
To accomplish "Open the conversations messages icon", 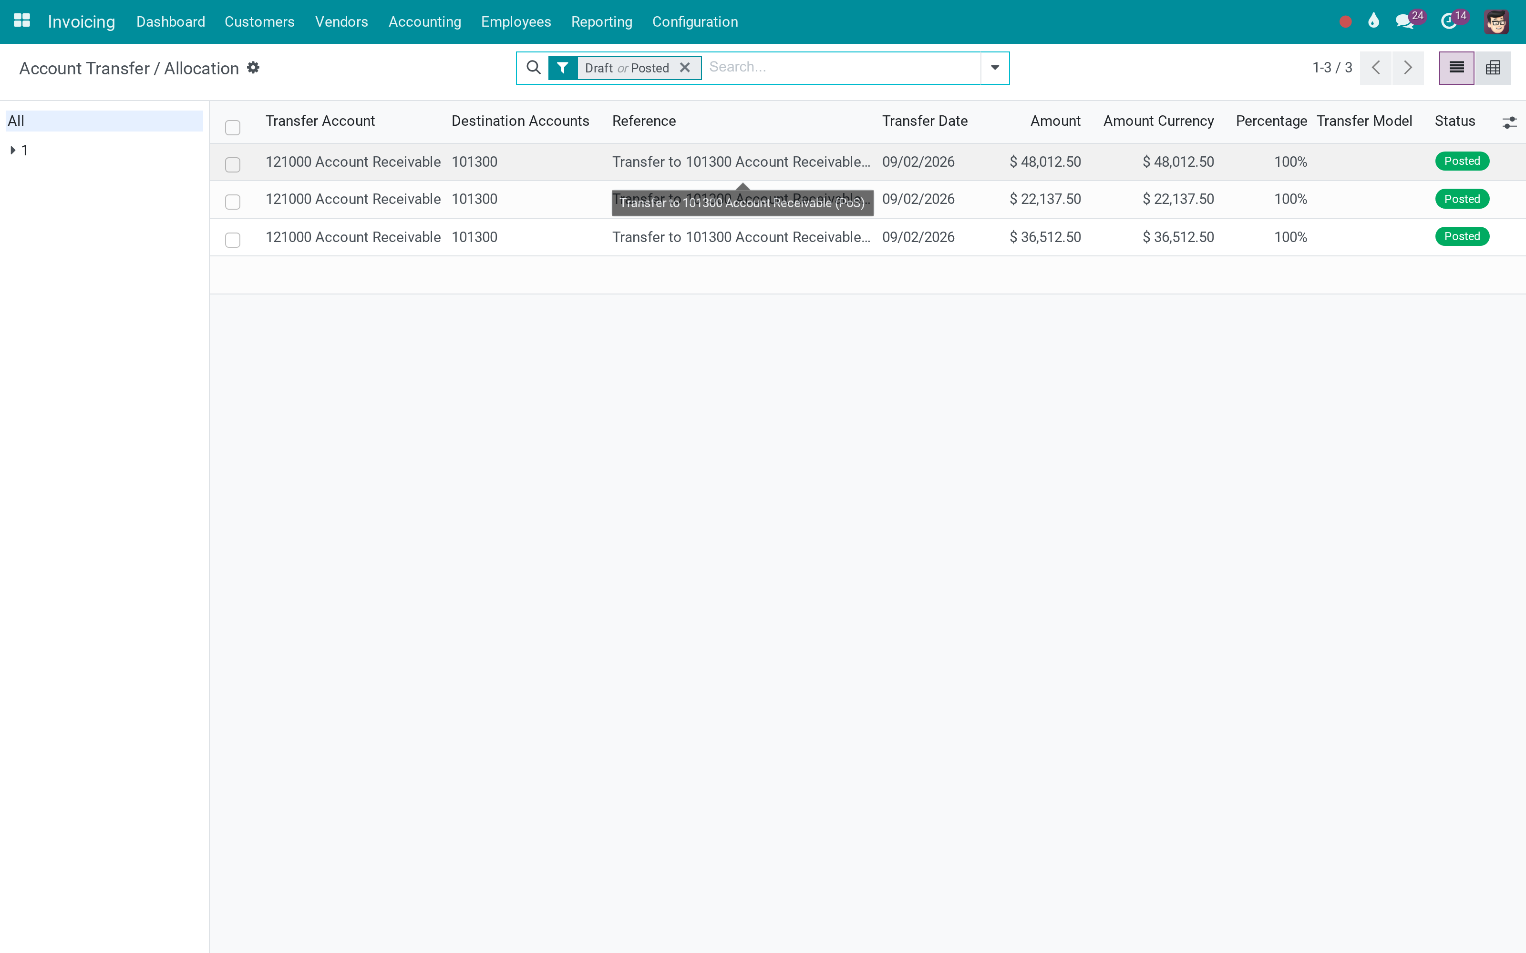I will coord(1404,21).
